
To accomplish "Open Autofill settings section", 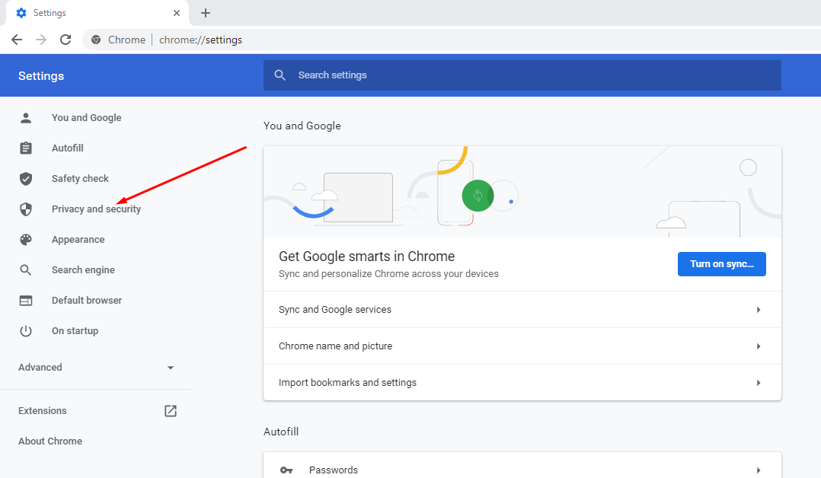I will (68, 148).
